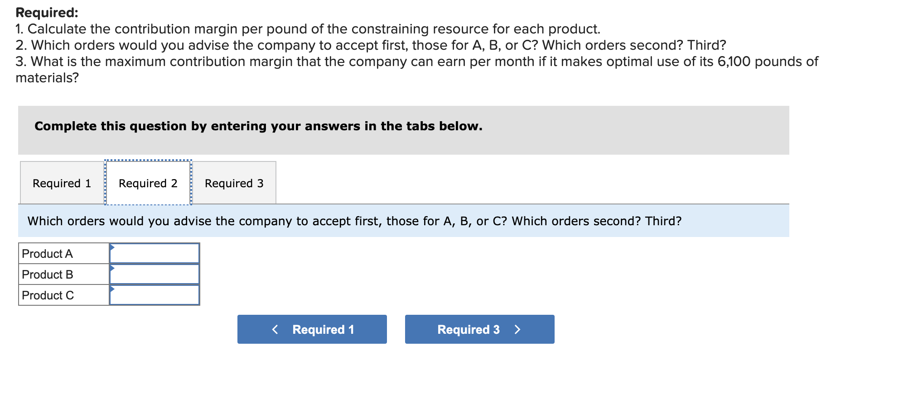Click the blue triangle marker beside Product B
Image resolution: width=918 pixels, height=398 pixels.
112,268
